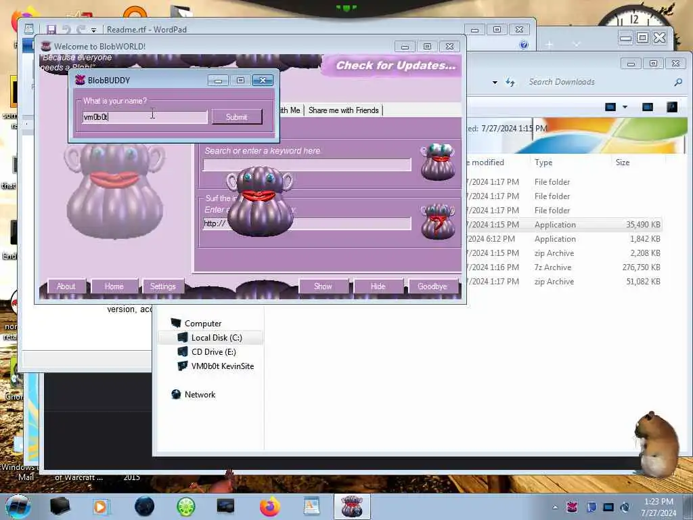This screenshot has width=693, height=520.
Task: Switch to Share me with Friends tab
Action: (x=343, y=110)
